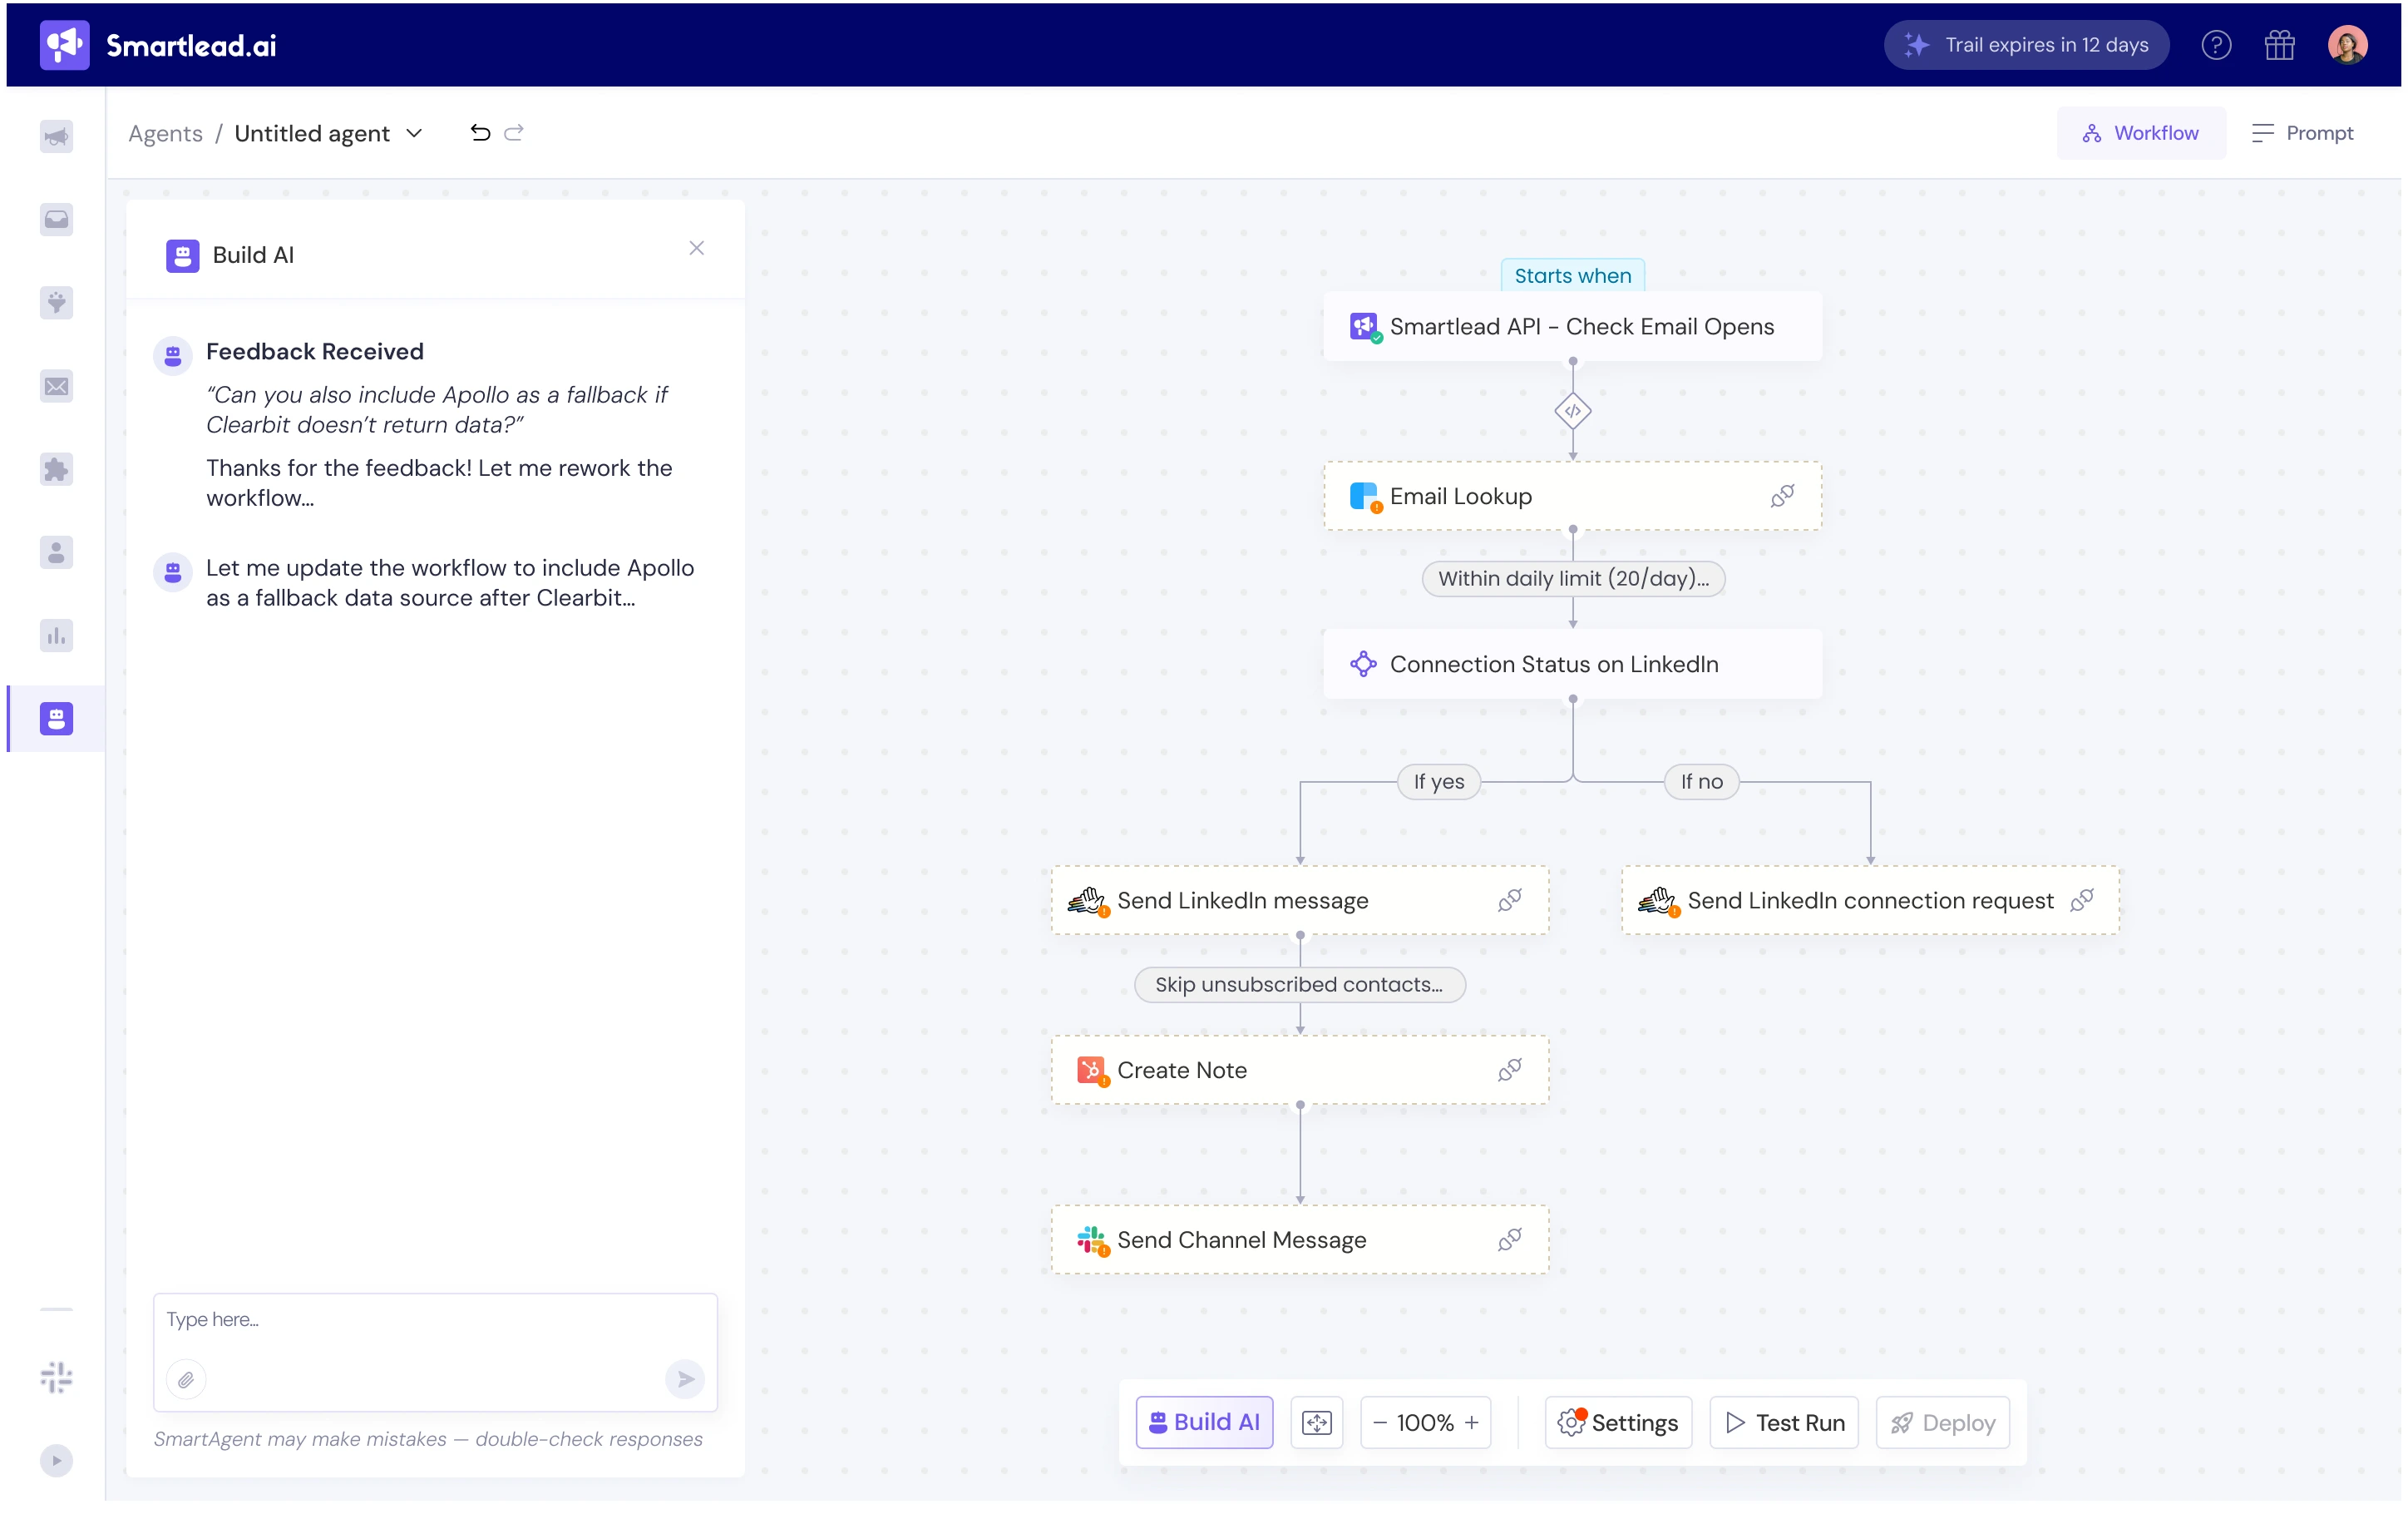Expand the Skip unsubscribed contacts condition
The image size is (2408, 1514).
coord(1299,985)
